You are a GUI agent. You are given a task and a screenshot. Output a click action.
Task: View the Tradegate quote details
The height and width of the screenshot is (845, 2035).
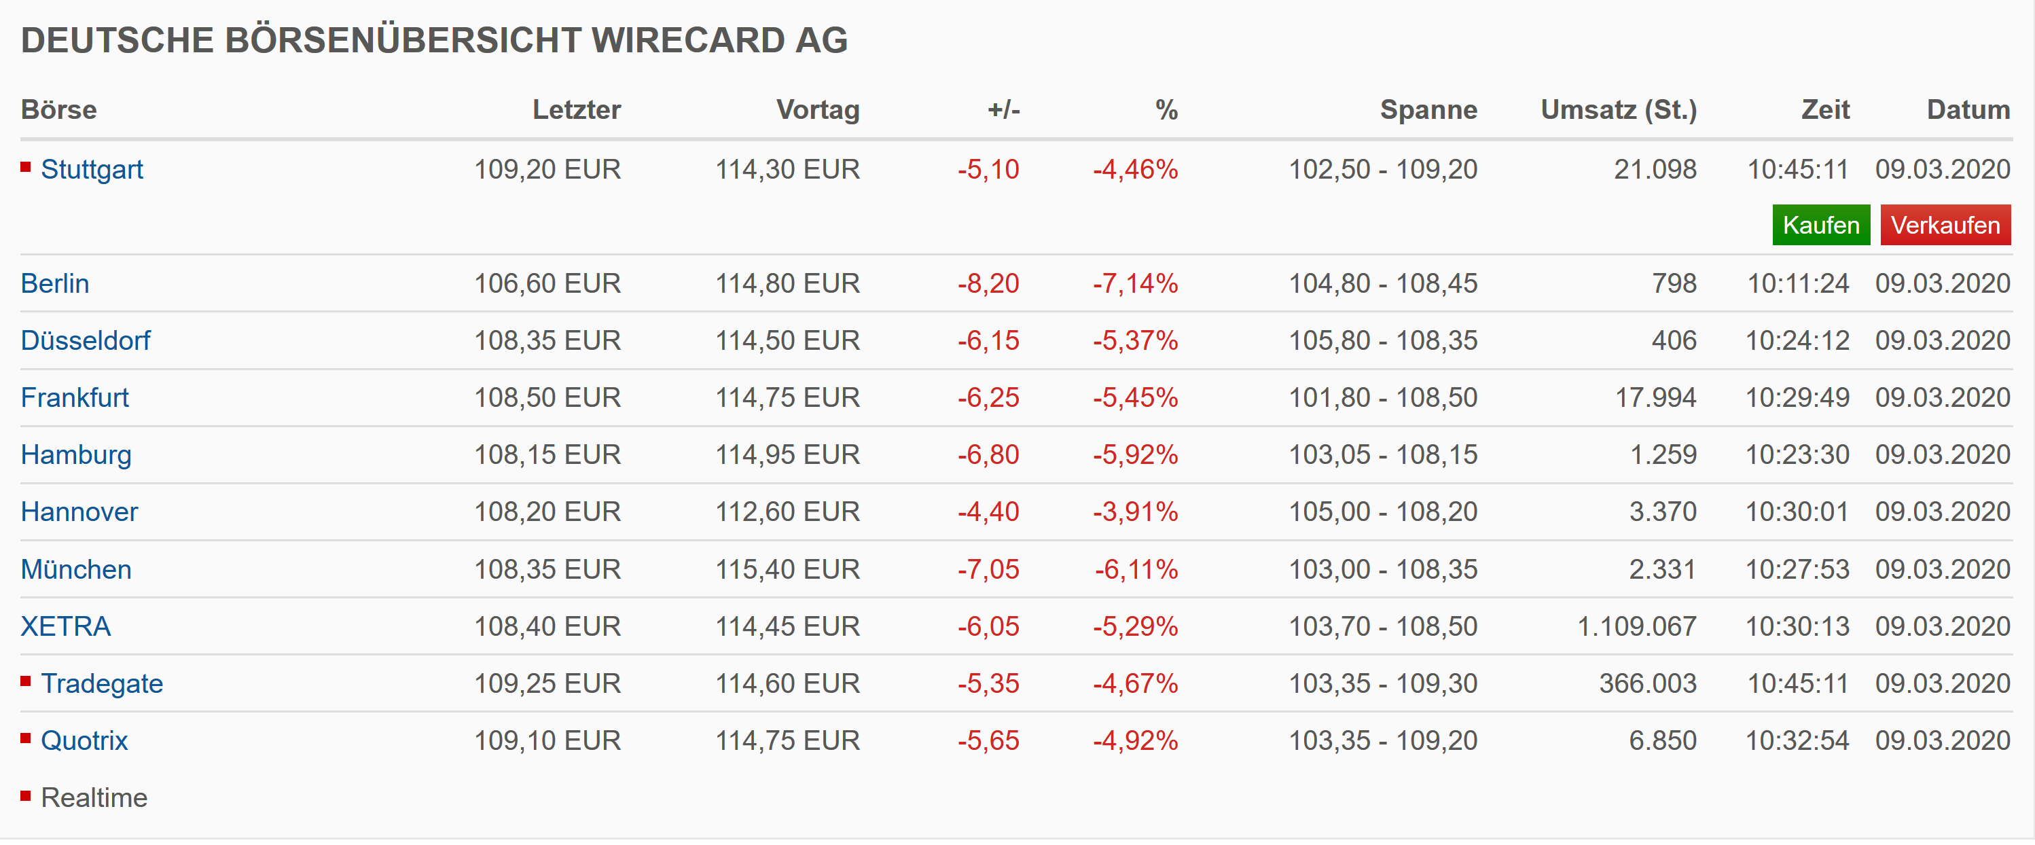coord(102,683)
